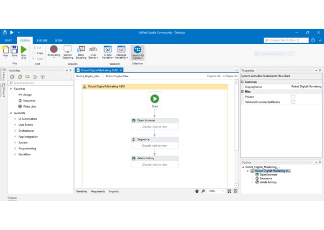Expand the Programming category

pyautogui.click(x=15, y=149)
